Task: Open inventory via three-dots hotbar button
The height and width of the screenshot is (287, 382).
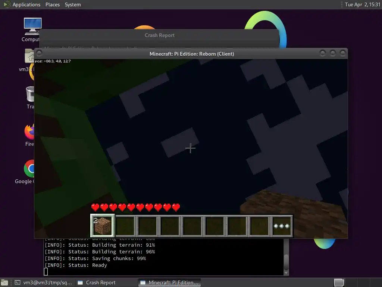Action: pyautogui.click(x=281, y=226)
